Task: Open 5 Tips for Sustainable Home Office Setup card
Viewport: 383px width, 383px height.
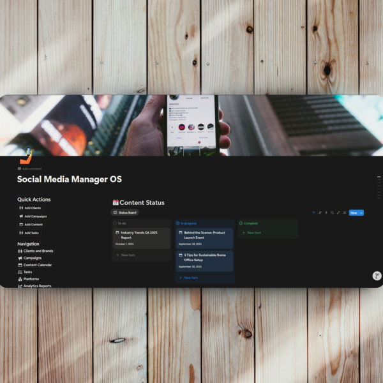Action: pyautogui.click(x=204, y=261)
